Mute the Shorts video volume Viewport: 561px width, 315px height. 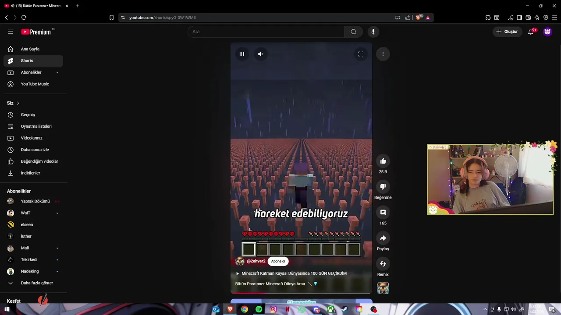(x=260, y=54)
